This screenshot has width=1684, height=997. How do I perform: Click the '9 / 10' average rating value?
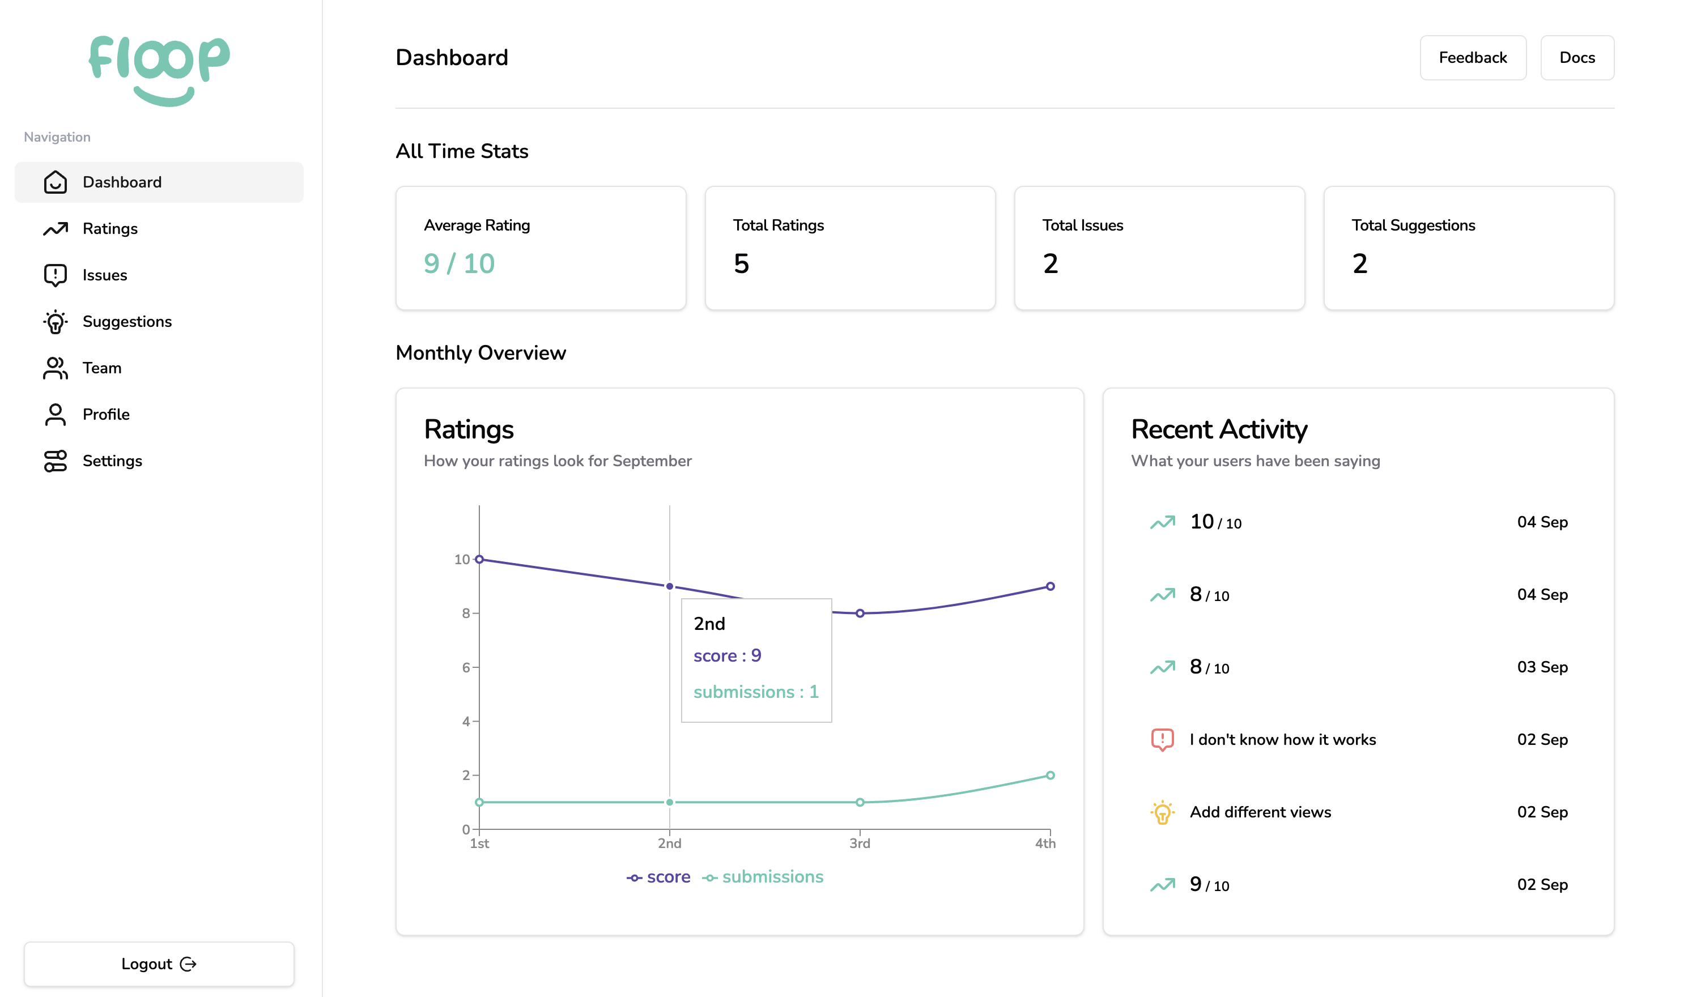tap(459, 263)
